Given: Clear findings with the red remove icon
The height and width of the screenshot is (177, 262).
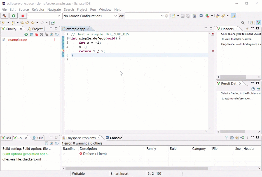Looking at the screenshot, I should [x=36, y=34].
